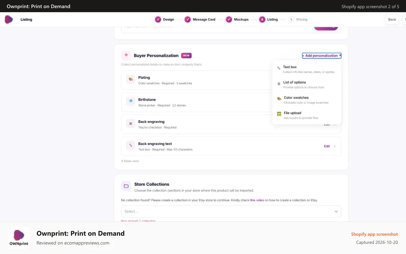Click the Buyer Personalization heading
Image resolution: width=406 pixels, height=254 pixels.
click(156, 56)
